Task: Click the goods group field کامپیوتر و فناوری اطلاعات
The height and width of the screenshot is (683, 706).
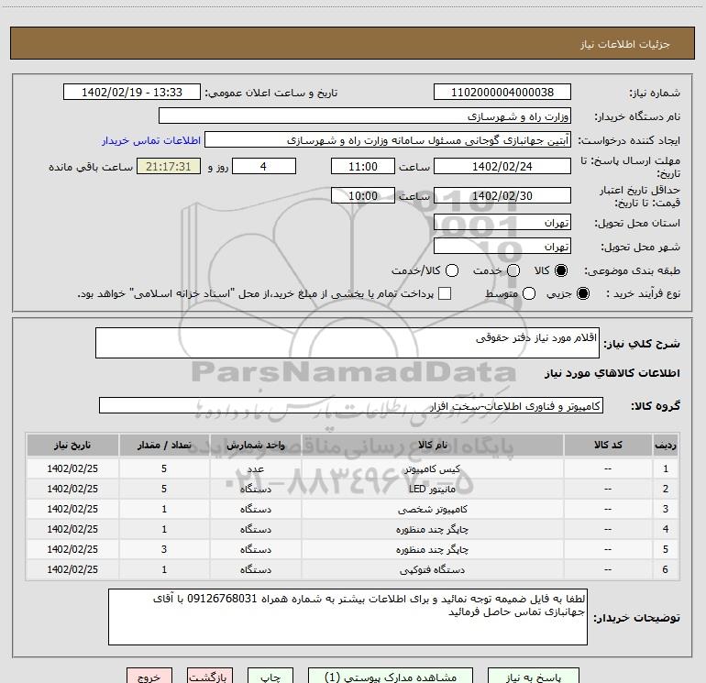Action: click(x=351, y=405)
